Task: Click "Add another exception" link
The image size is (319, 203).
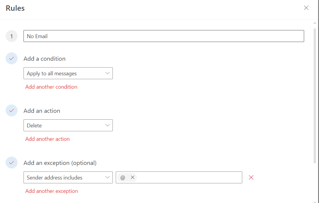Action: (x=51, y=191)
